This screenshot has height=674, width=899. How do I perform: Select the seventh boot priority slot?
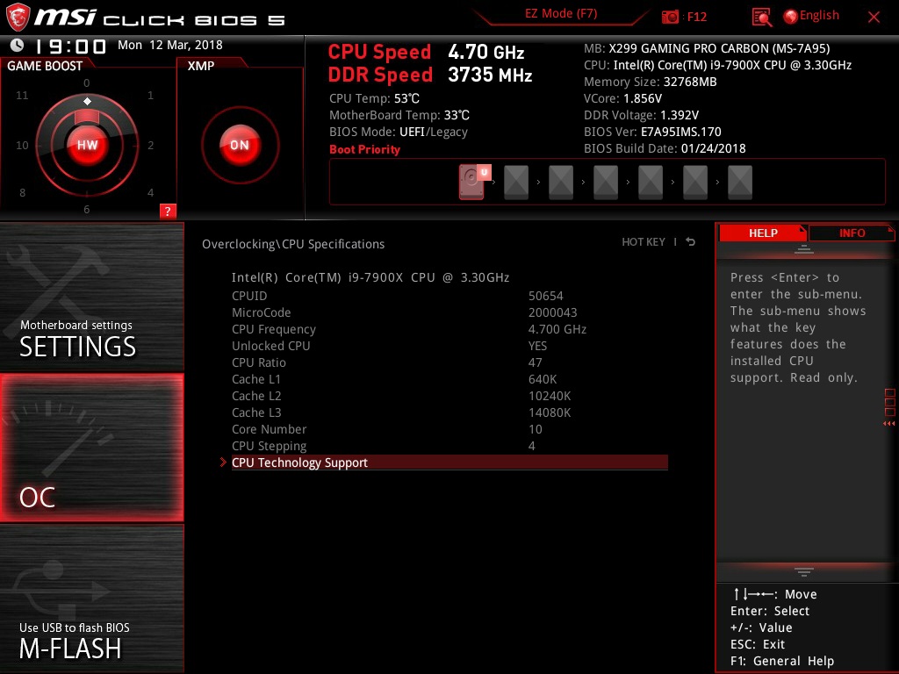pos(739,183)
